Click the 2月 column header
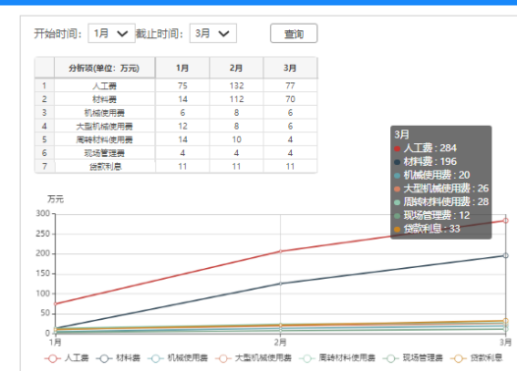 coord(237,68)
